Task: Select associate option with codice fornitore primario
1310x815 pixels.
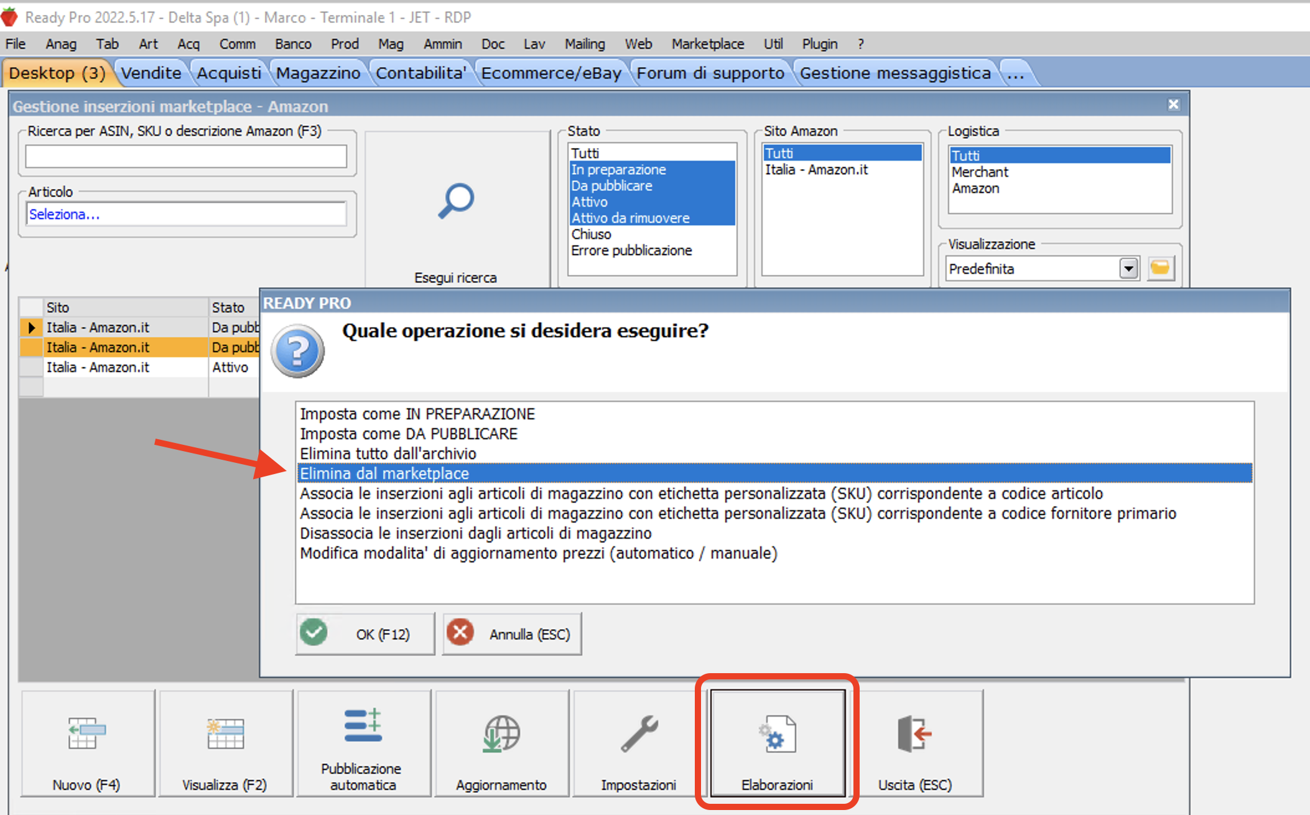Action: click(x=774, y=513)
